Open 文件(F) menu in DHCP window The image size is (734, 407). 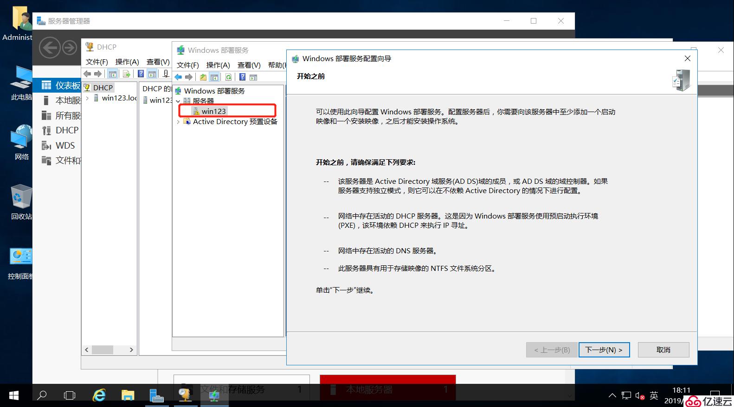point(97,62)
